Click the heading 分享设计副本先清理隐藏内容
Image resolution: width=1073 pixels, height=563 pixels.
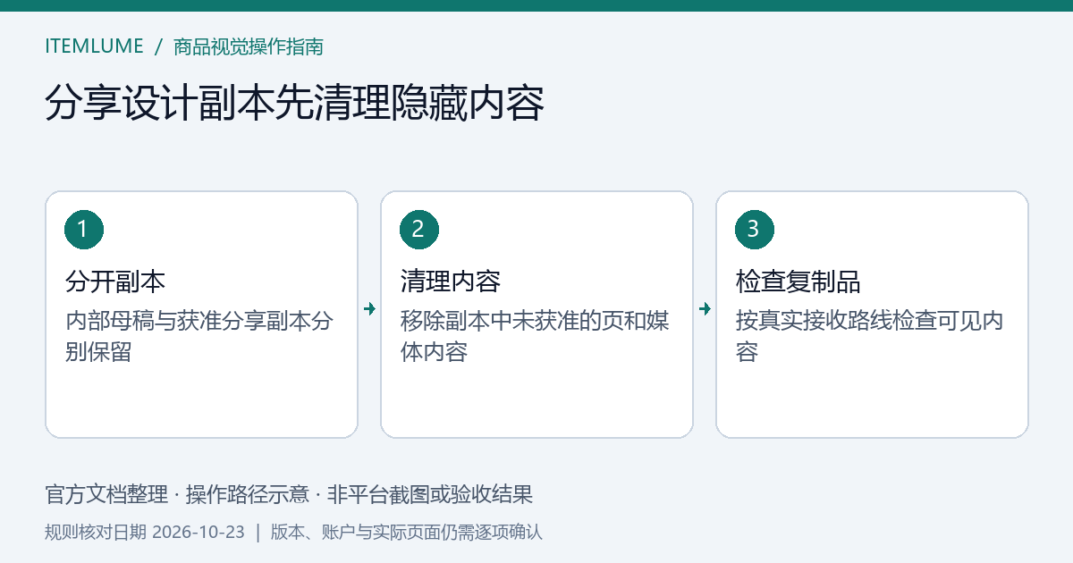[x=294, y=104]
